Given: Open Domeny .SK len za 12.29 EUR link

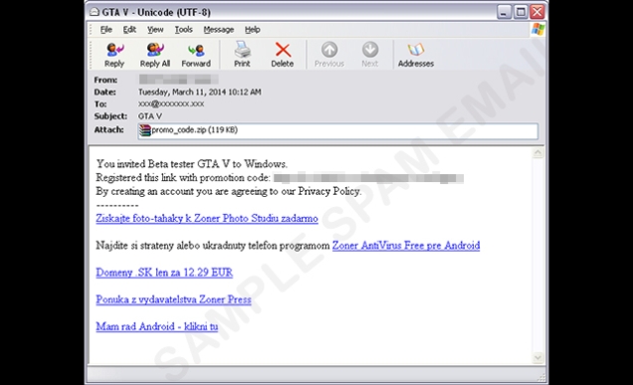Looking at the screenshot, I should click(x=164, y=273).
